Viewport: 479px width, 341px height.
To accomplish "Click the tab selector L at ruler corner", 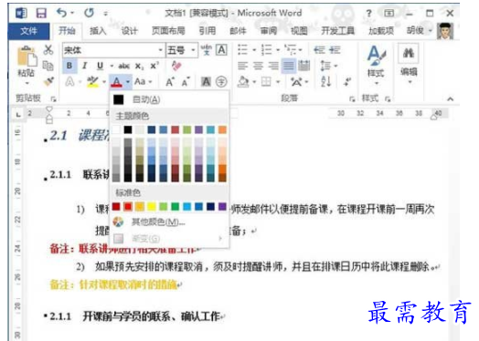I will pos(18,114).
